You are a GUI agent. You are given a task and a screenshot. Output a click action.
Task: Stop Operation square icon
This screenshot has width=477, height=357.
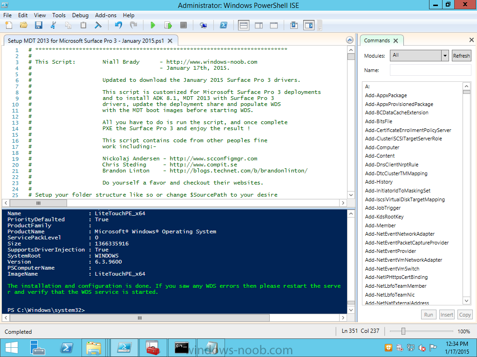tap(184, 25)
